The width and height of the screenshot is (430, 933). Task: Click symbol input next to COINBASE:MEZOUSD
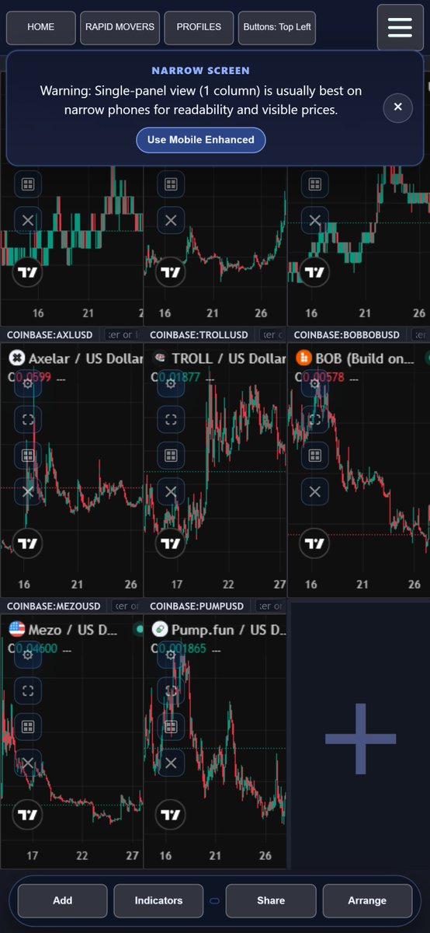pyautogui.click(x=127, y=606)
